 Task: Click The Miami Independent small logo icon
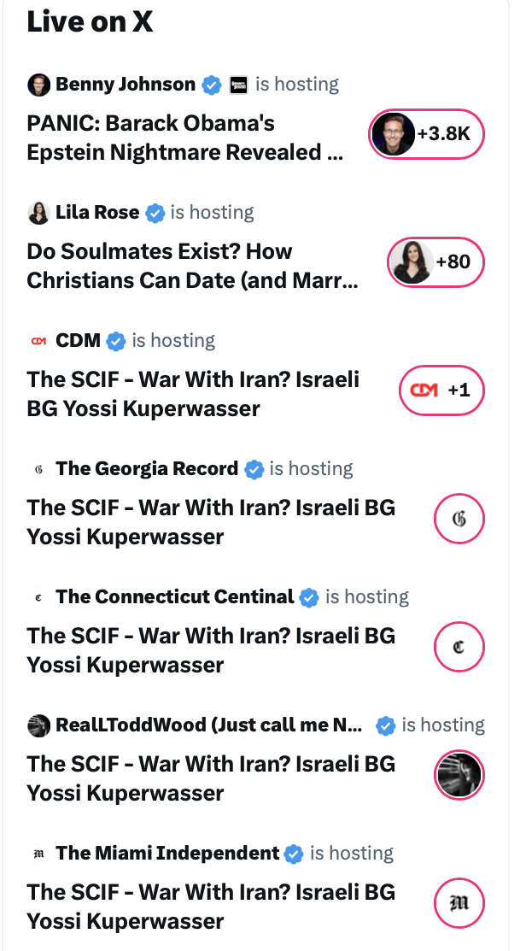(38, 854)
